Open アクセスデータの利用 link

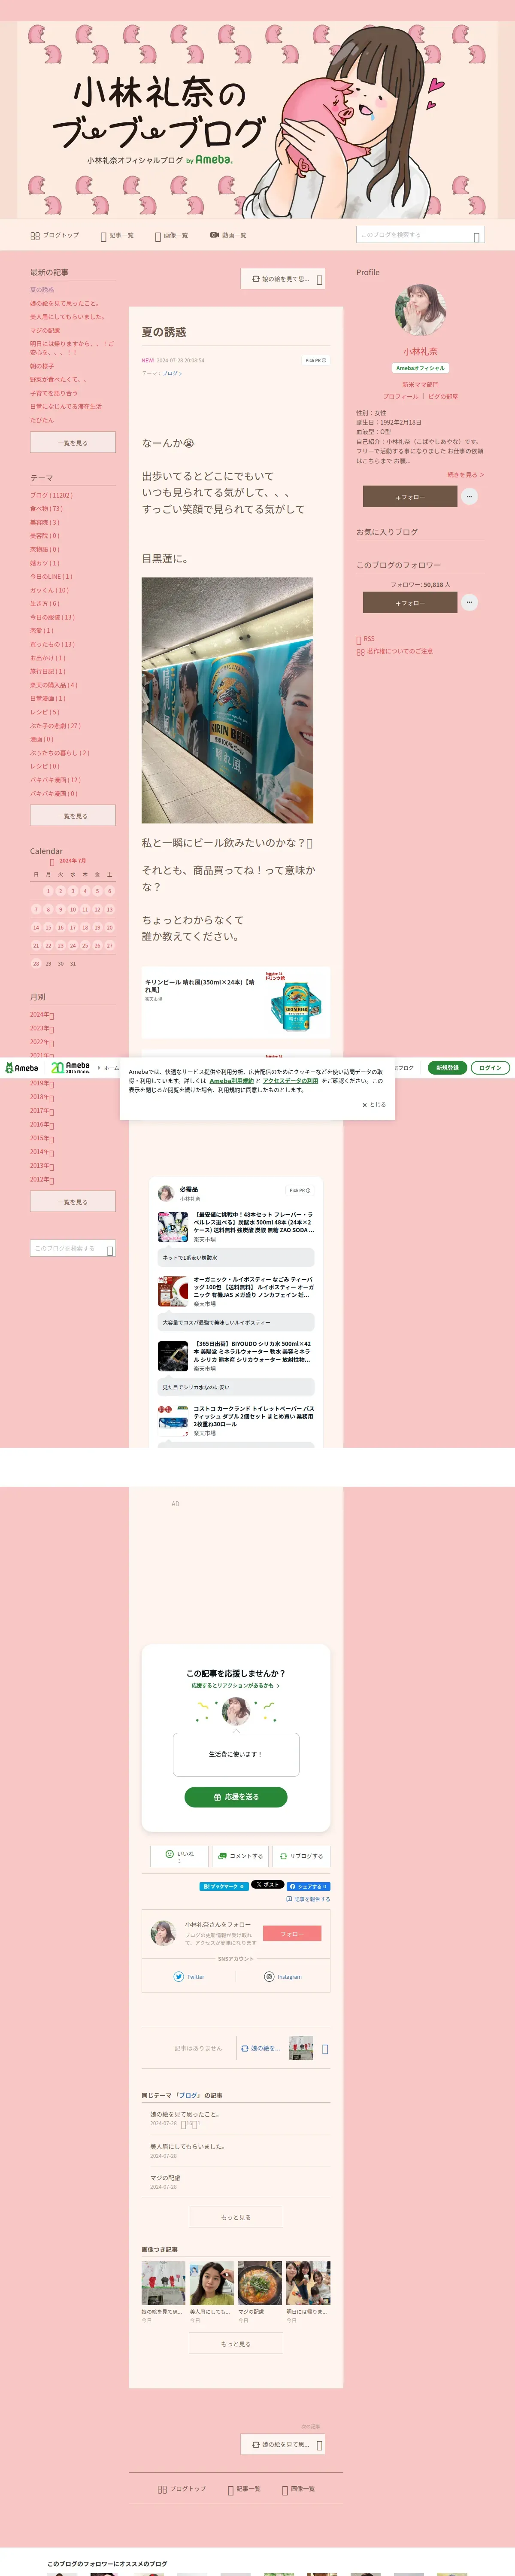[x=290, y=1081]
